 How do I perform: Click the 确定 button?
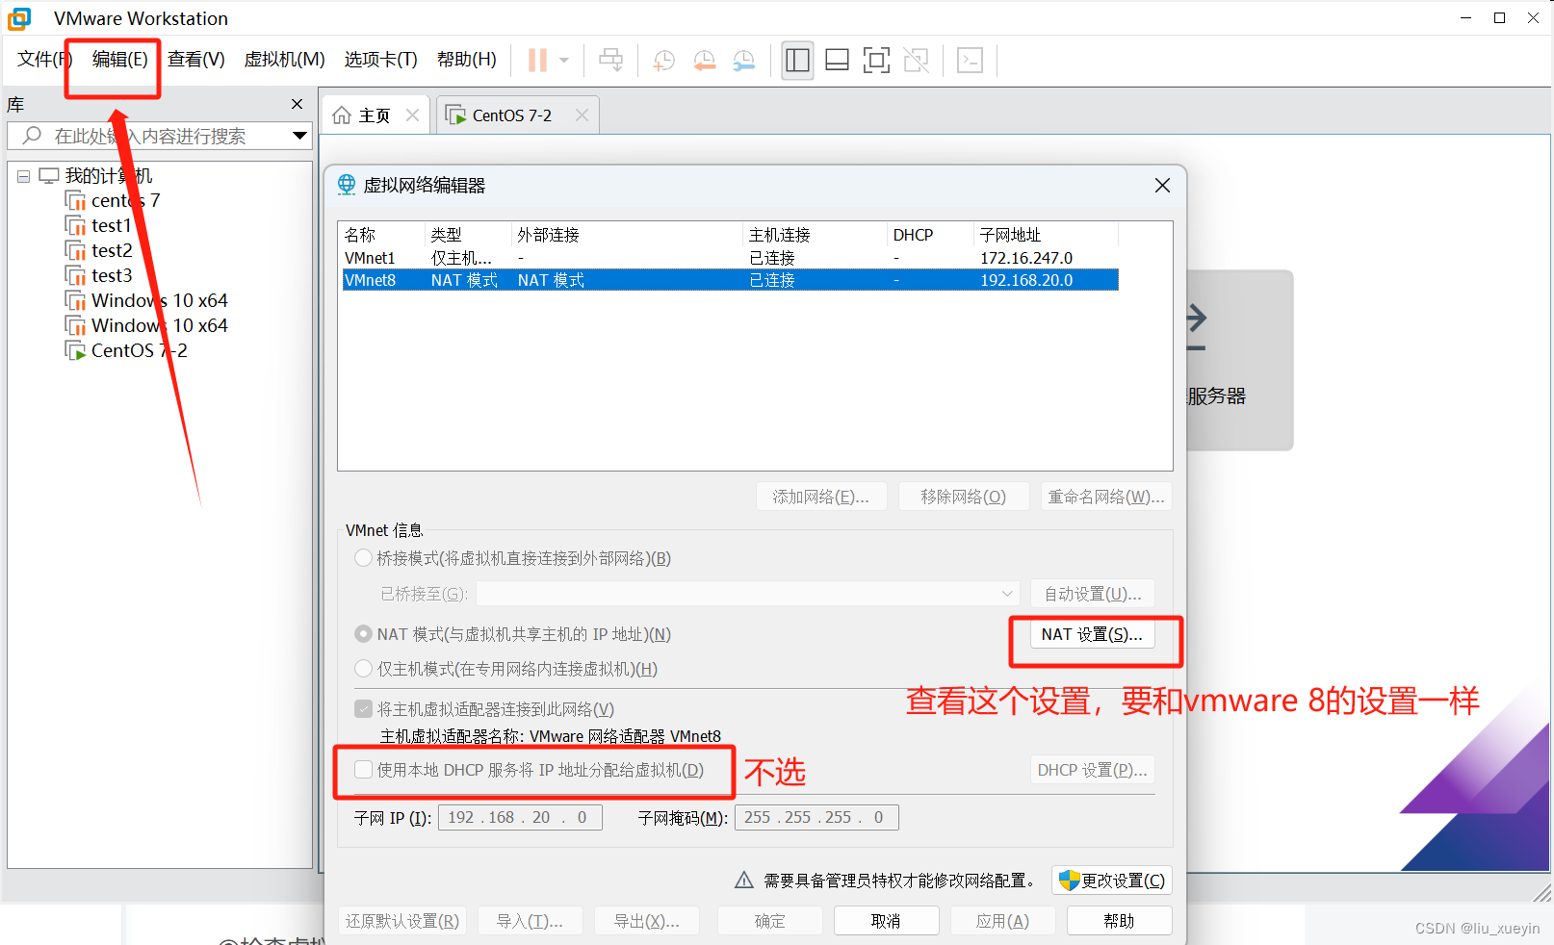point(769,921)
